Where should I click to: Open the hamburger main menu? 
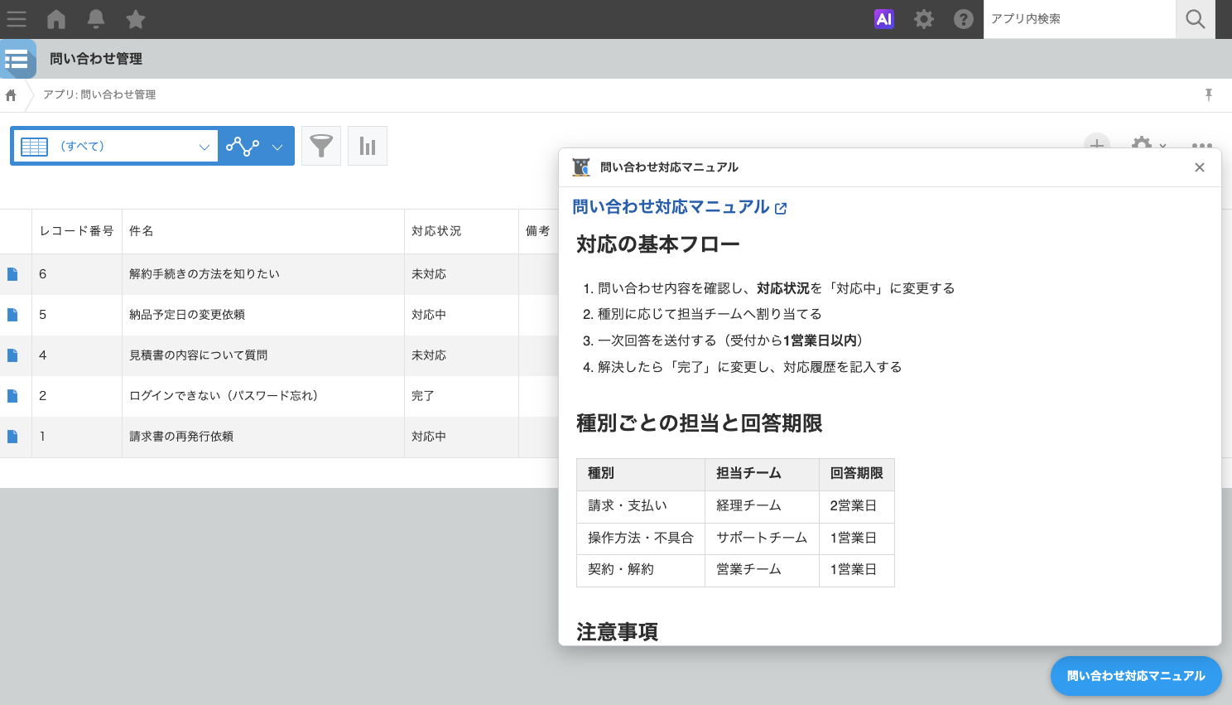pyautogui.click(x=17, y=19)
